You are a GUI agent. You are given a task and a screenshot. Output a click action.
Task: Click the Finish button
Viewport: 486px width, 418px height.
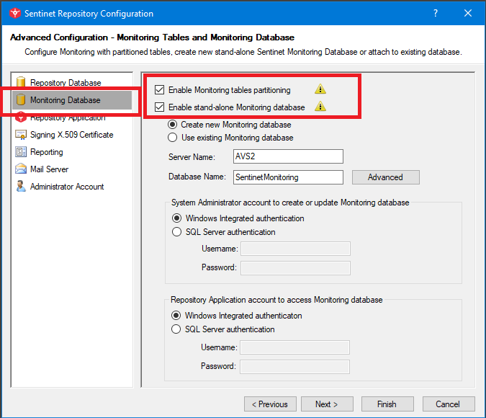tap(387, 404)
